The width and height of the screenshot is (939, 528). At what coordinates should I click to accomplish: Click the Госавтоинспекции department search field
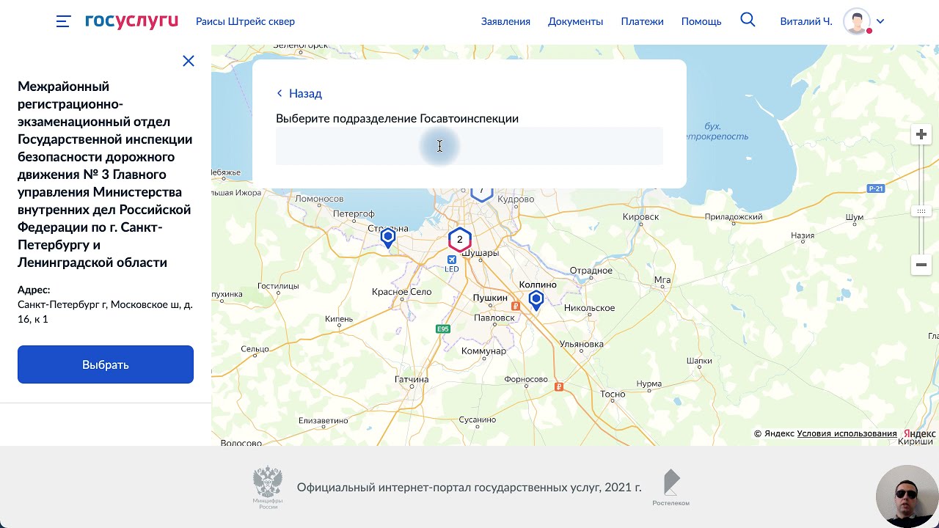[x=469, y=146]
